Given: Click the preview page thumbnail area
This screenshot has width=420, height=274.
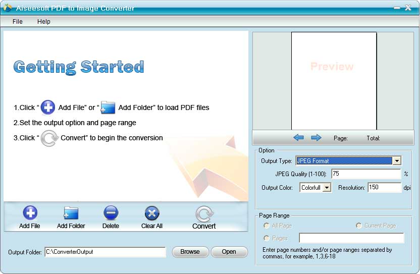Looking at the screenshot, I should (x=334, y=81).
